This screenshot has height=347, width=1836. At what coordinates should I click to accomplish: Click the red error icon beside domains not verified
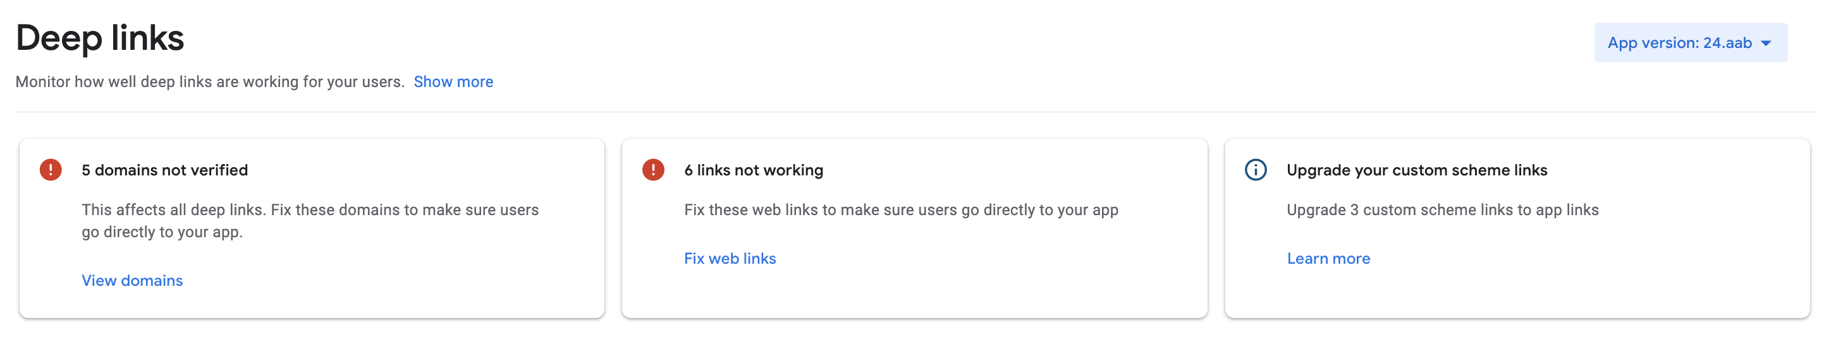[x=51, y=170]
